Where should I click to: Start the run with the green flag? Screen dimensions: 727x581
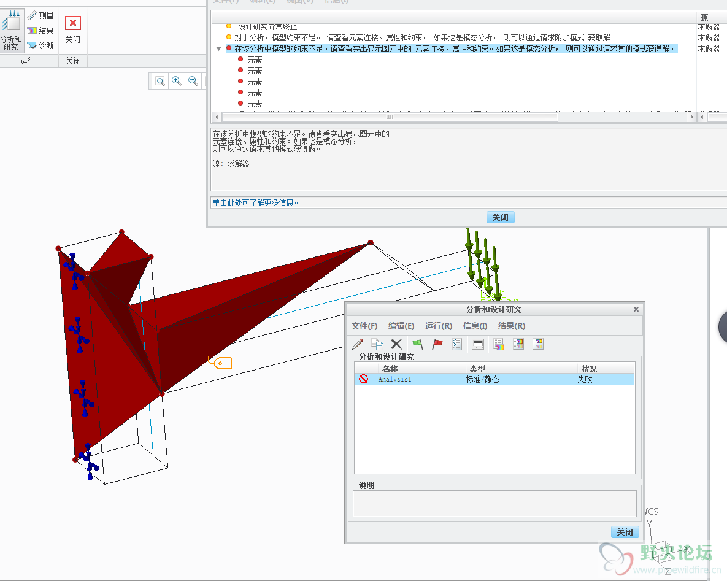click(x=418, y=344)
